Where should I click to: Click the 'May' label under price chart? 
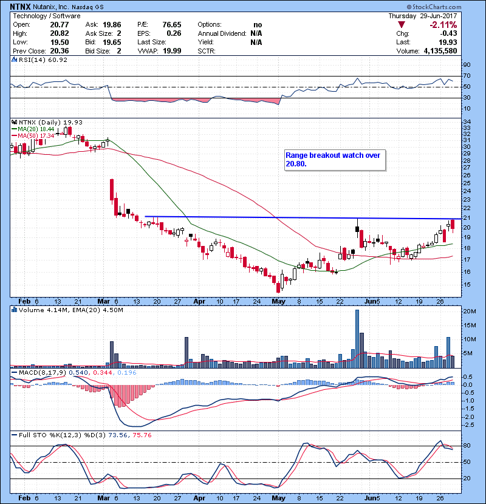pyautogui.click(x=279, y=302)
